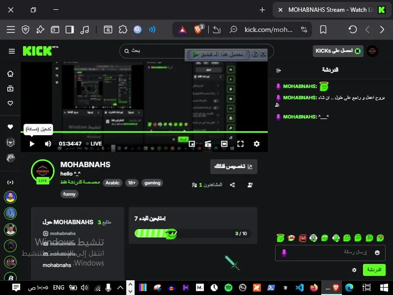Open the music note playlist icon

pyautogui.click(x=84, y=29)
